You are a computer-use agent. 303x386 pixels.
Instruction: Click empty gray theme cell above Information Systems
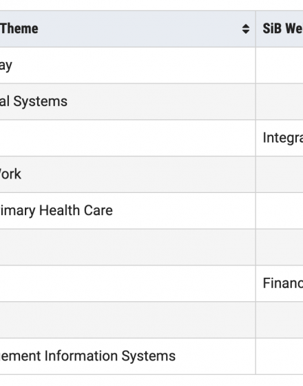coord(127,320)
